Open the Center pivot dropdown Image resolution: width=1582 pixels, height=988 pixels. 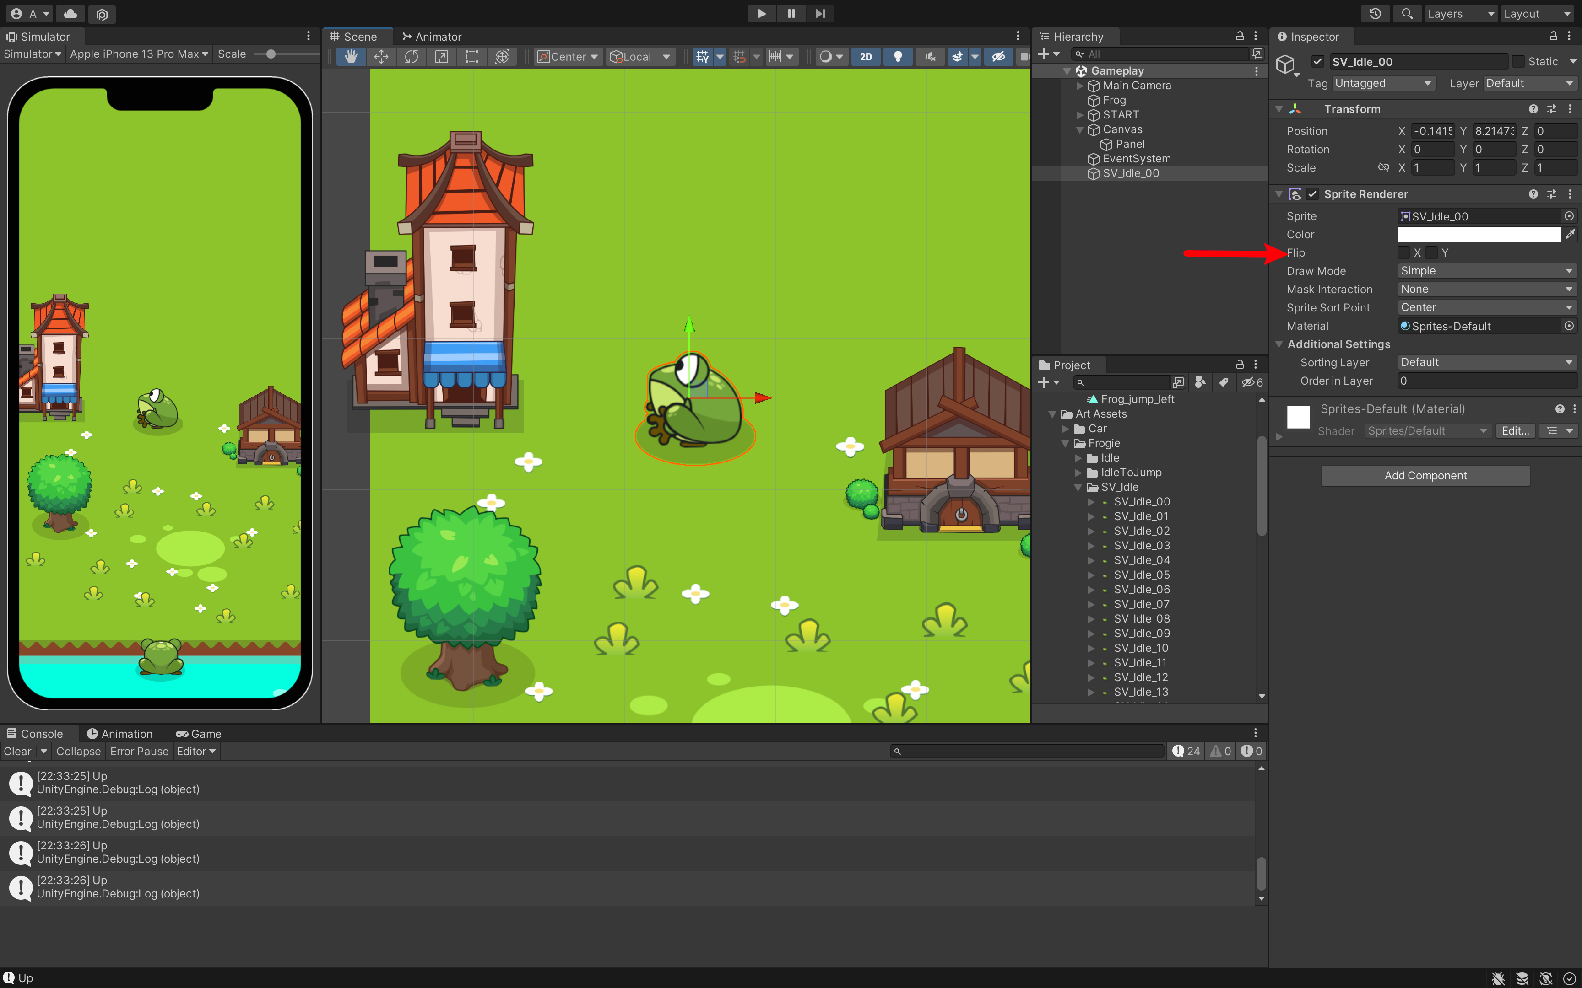pyautogui.click(x=568, y=57)
